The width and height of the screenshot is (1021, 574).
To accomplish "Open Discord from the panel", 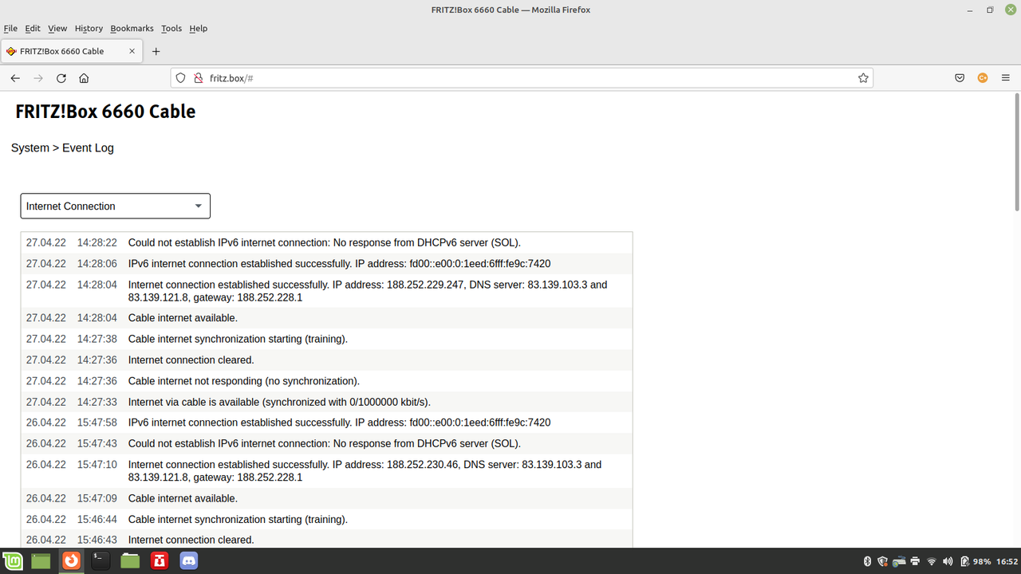I will (189, 561).
